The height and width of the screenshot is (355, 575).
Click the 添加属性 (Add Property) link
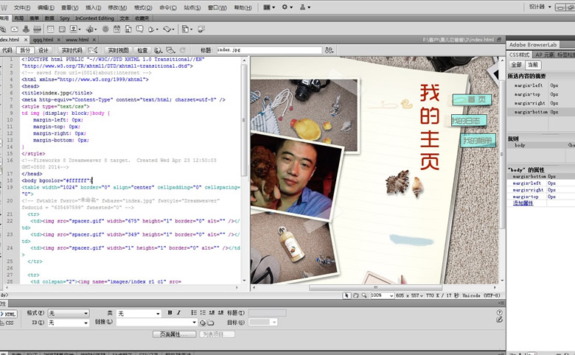(523, 203)
